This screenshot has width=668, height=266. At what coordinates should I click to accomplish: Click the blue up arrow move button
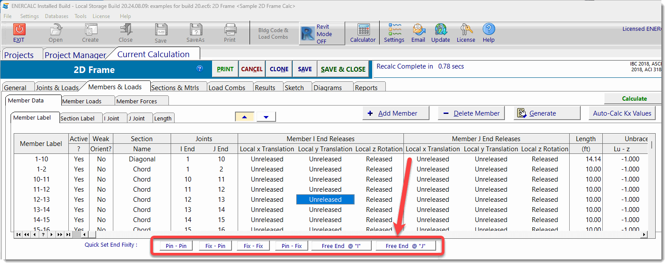(x=245, y=117)
